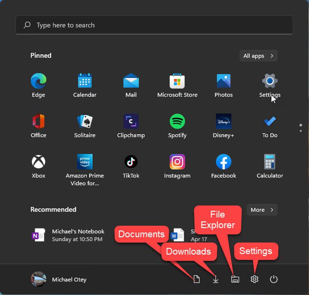Open Downloads folder icon in bottom bar
This screenshot has width=309, height=295.
[x=215, y=279]
